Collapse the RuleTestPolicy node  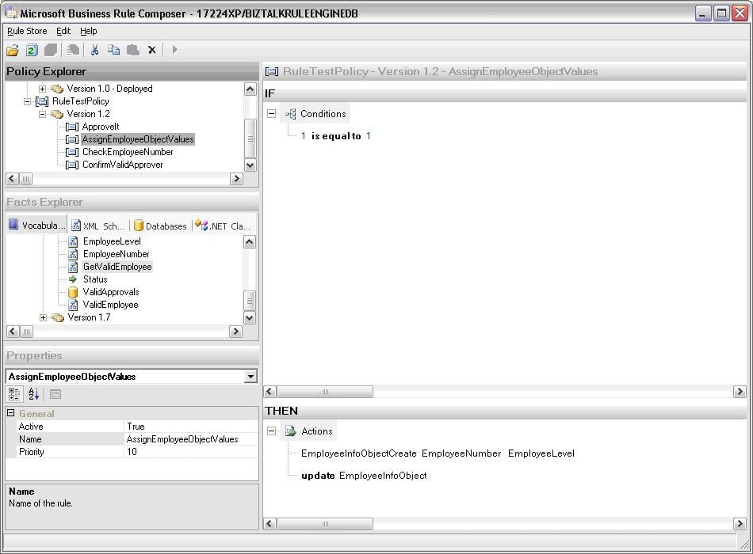28,101
